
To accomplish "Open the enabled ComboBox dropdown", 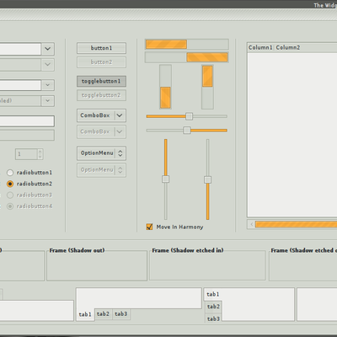I will point(101,115).
